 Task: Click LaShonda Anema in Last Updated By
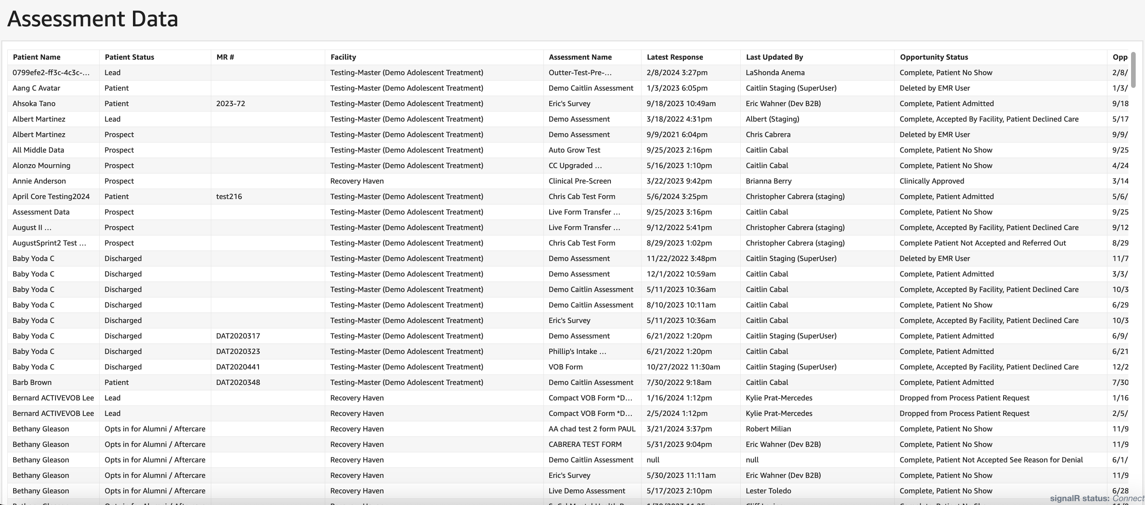775,72
